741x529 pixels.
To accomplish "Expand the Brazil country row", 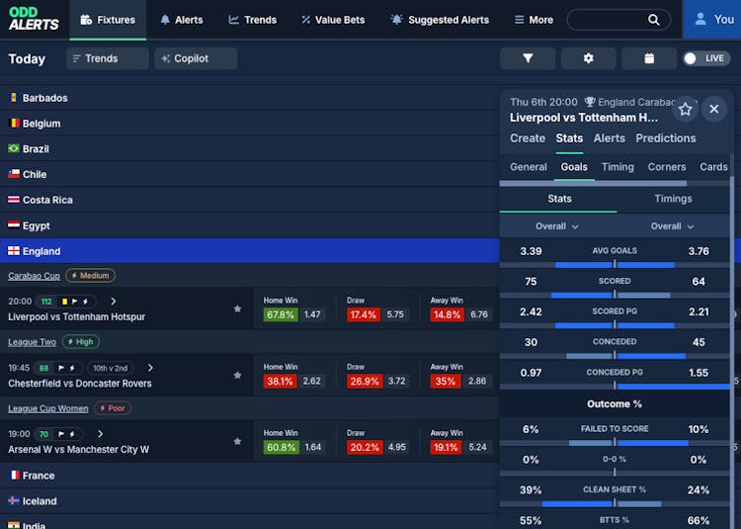I will coord(250,148).
